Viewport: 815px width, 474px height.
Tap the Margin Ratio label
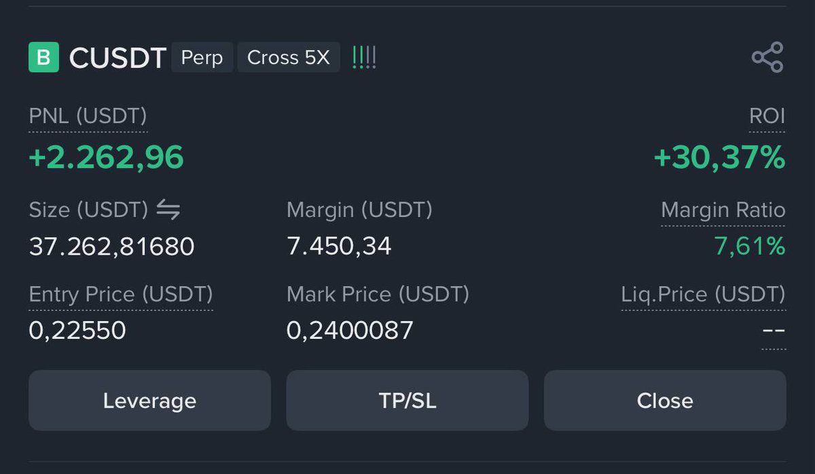click(723, 211)
